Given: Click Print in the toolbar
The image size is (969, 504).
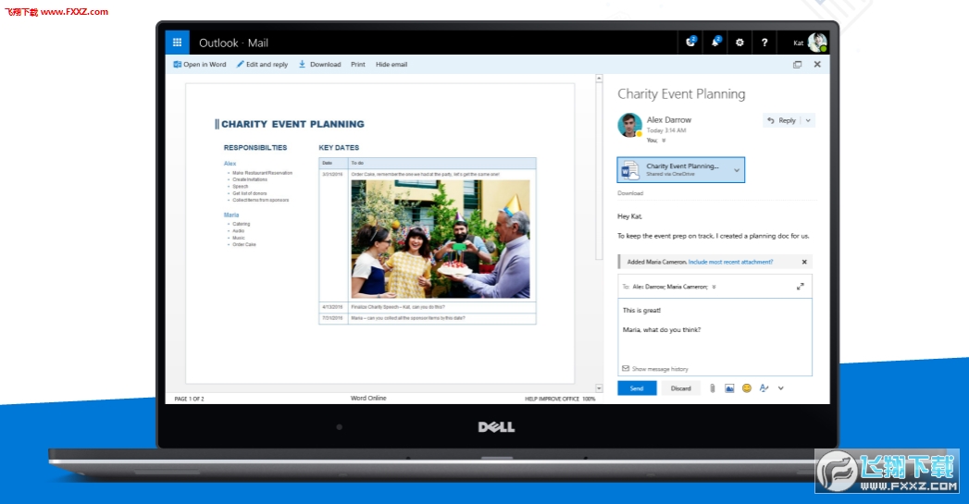Looking at the screenshot, I should [358, 64].
